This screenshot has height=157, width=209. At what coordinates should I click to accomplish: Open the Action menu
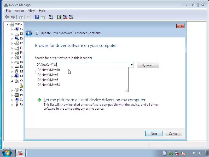[19, 11]
